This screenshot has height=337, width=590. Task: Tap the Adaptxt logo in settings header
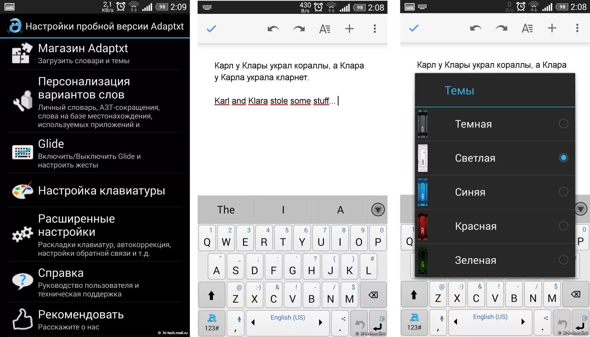15,26
